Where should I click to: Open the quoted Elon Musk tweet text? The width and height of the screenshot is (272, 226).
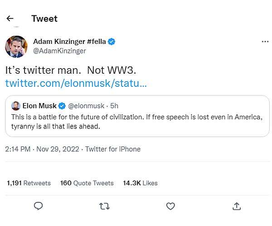(136, 122)
